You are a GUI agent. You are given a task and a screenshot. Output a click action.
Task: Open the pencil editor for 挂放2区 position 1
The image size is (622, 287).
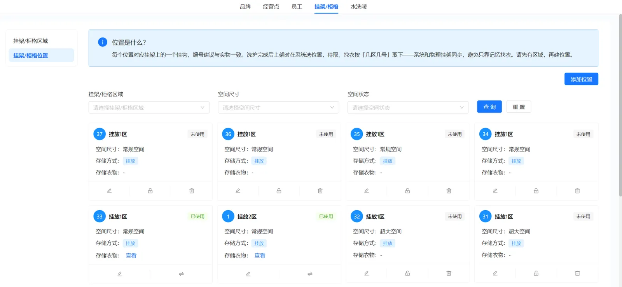coord(248,274)
